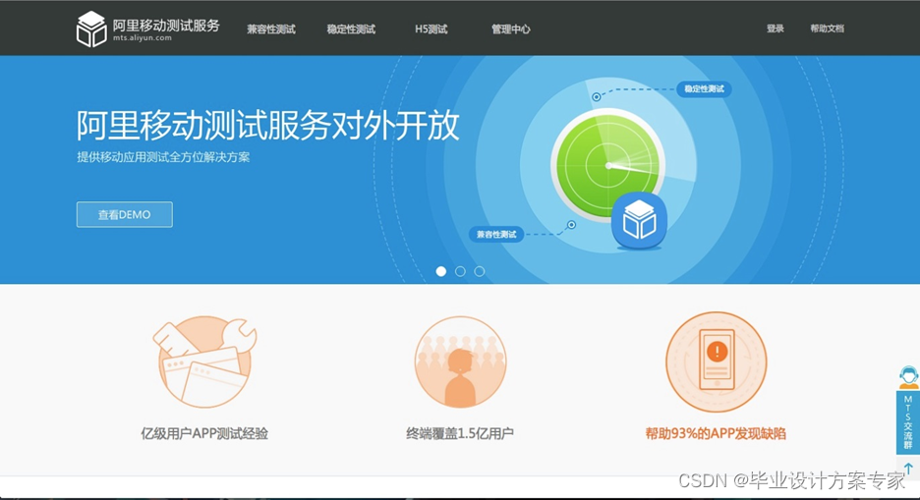This screenshot has width=920, height=500.
Task: Click the phone with alert icon
Action: (716, 361)
